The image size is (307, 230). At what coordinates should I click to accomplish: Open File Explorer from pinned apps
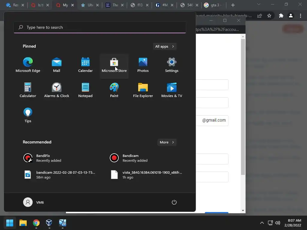(143, 90)
